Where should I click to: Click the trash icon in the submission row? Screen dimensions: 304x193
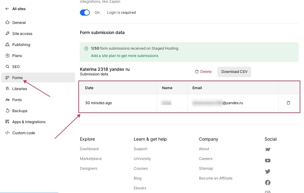coord(288,103)
